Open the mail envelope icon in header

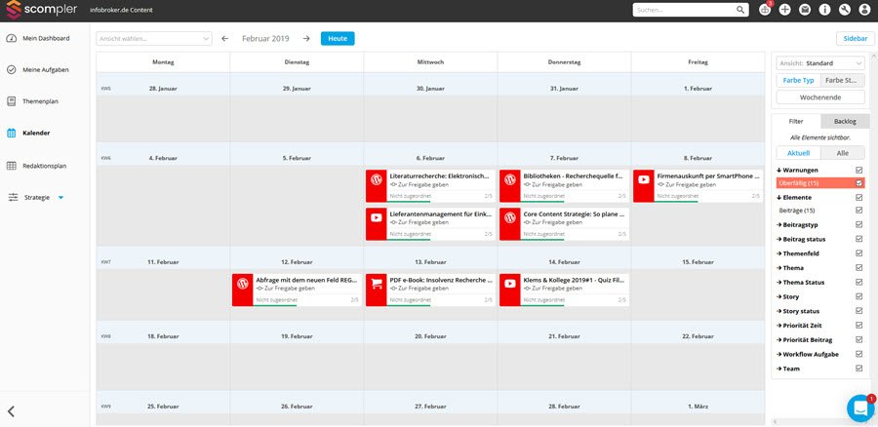[805, 10]
